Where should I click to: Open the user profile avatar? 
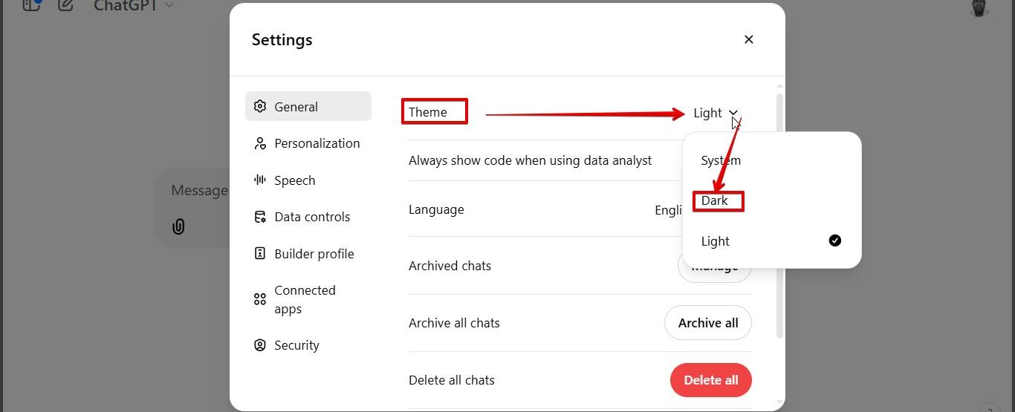pyautogui.click(x=979, y=7)
